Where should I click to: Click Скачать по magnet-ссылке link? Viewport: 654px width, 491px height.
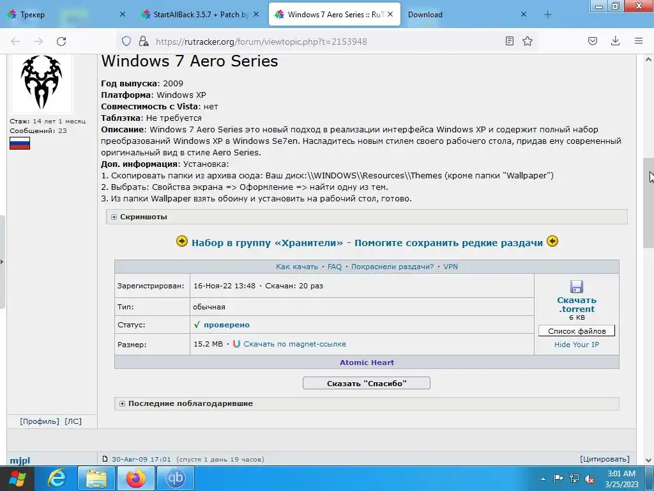pyautogui.click(x=294, y=344)
